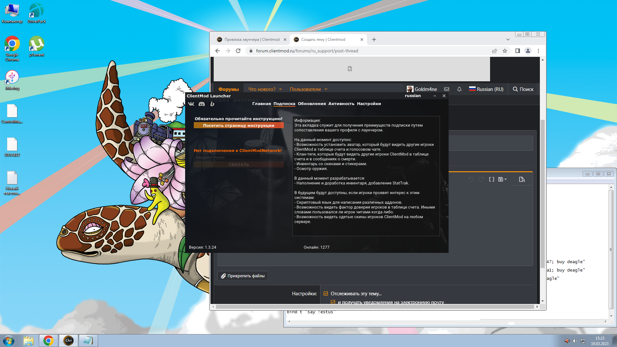Switch to launcher tab 'Настройки'

pyautogui.click(x=369, y=104)
